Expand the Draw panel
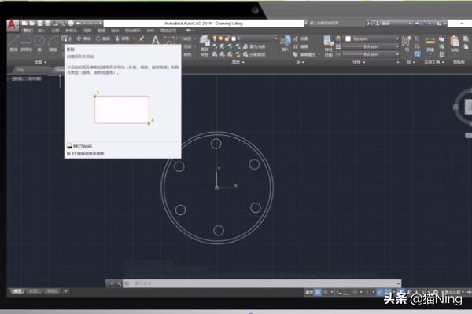 click(x=40, y=62)
